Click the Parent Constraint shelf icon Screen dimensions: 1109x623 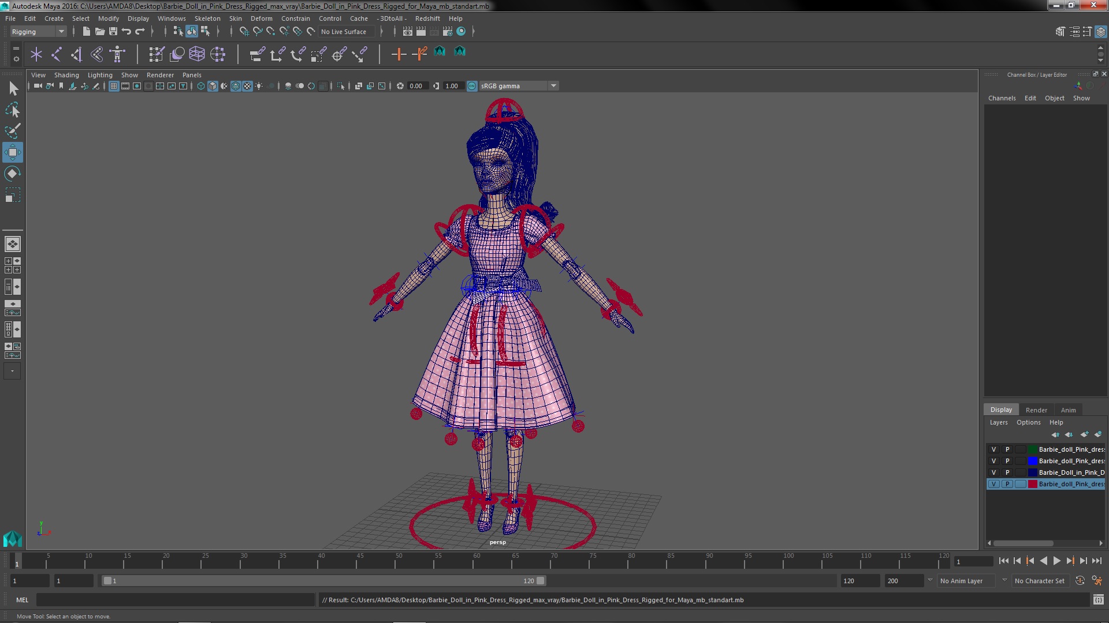click(x=257, y=54)
